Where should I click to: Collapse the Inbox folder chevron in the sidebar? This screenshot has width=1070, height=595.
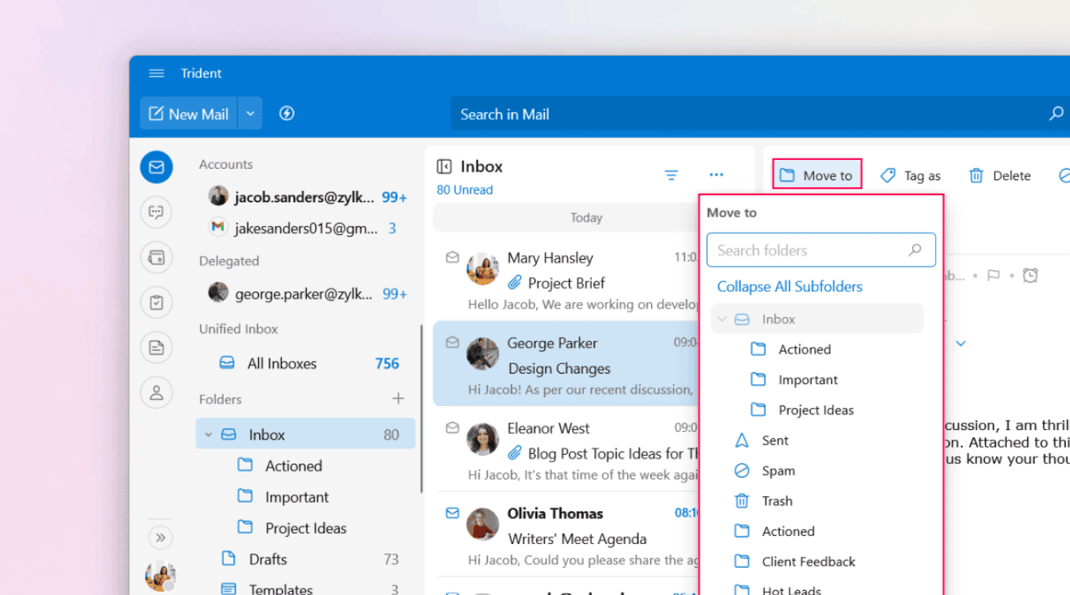pyautogui.click(x=208, y=435)
